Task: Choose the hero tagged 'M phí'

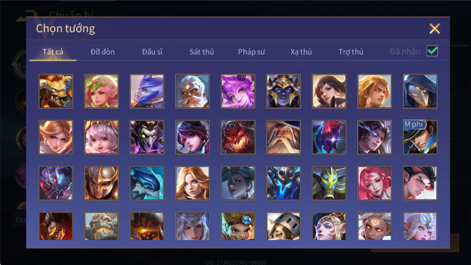Action: click(420, 137)
